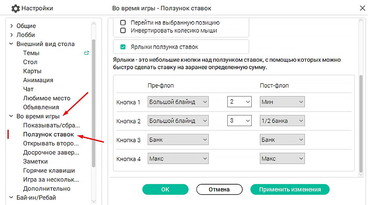Select Чат in the settings tree
The height and width of the screenshot is (205, 368).
pyautogui.click(x=28, y=89)
